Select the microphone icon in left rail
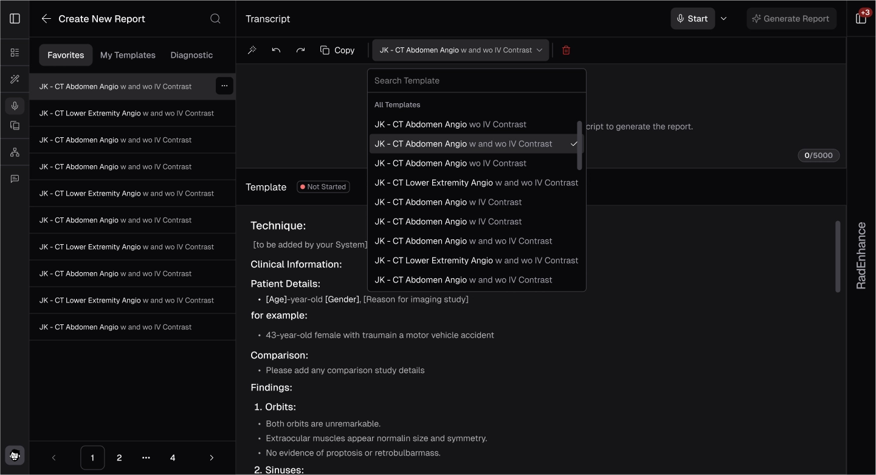The height and width of the screenshot is (475, 876). (x=15, y=106)
